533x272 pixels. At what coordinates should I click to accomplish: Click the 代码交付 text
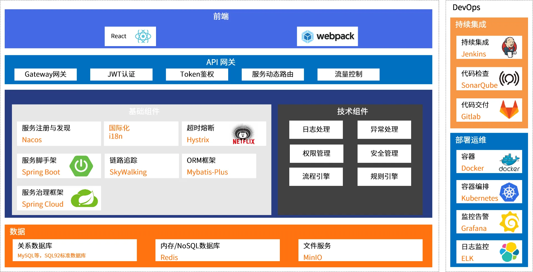tap(475, 105)
